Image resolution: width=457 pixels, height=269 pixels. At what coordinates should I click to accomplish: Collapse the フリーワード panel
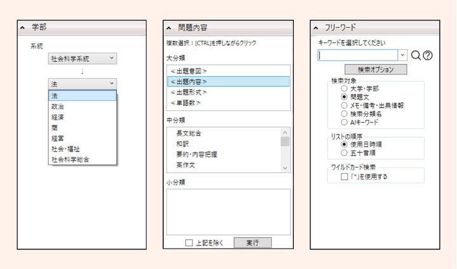tap(315, 28)
